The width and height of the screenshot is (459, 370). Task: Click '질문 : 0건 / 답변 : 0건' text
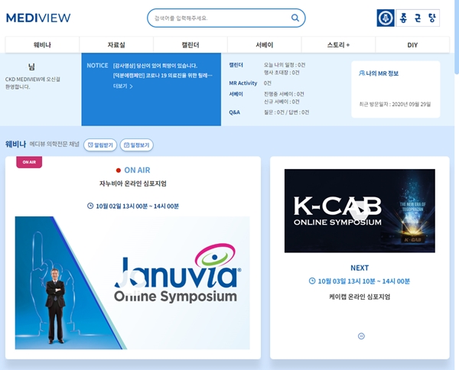click(x=287, y=112)
